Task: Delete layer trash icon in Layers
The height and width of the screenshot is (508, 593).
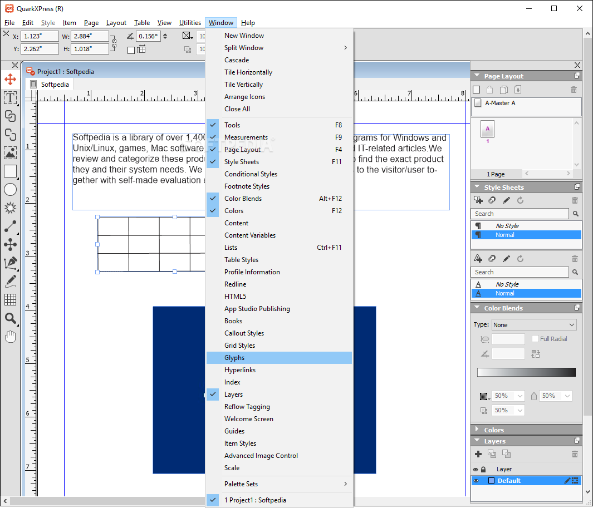Action: coord(575,454)
